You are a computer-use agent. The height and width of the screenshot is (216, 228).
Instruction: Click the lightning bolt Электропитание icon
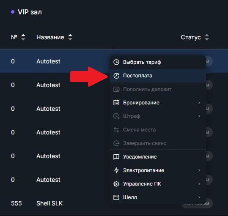pos(116,170)
